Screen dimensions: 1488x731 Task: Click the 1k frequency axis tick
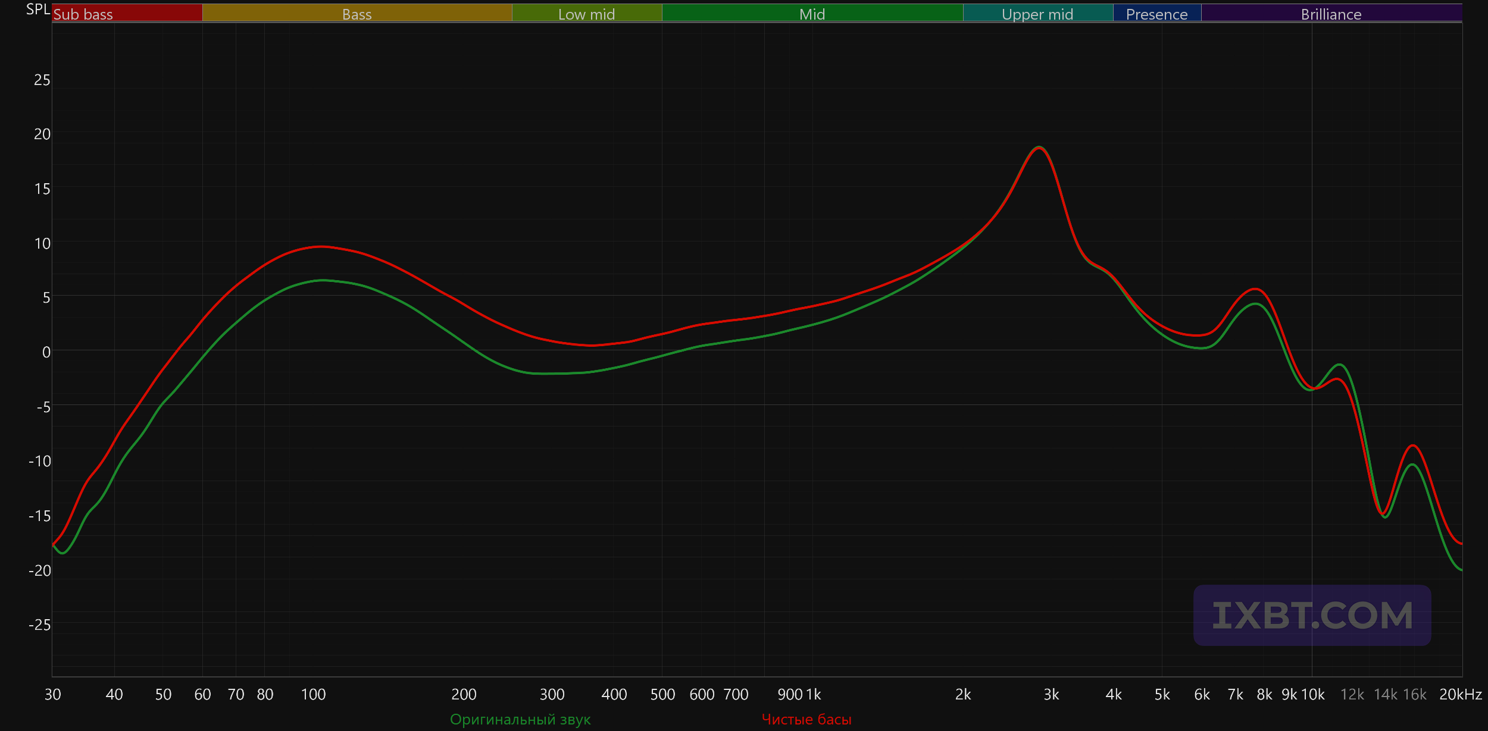[814, 694]
